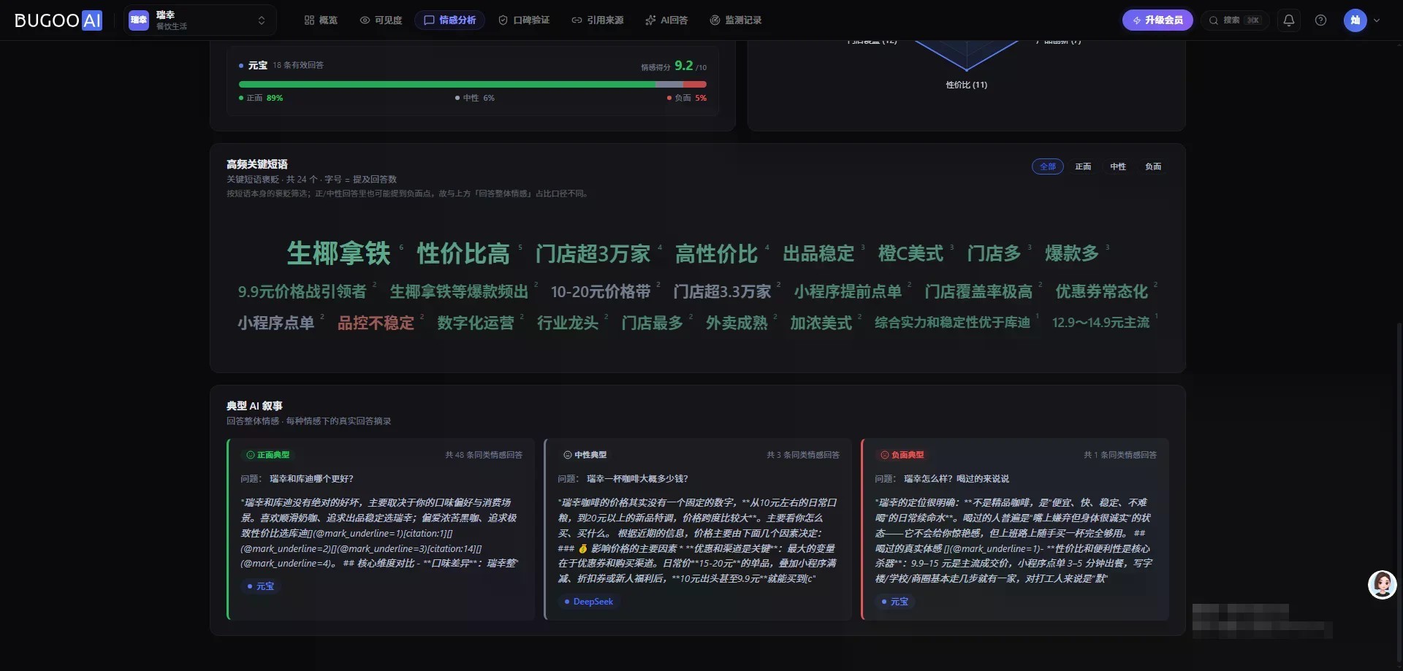This screenshot has width=1403, height=671.
Task: Click the user avatar in header
Action: coord(1355,20)
